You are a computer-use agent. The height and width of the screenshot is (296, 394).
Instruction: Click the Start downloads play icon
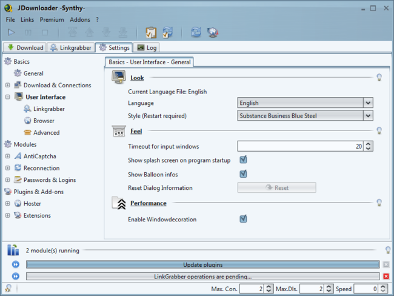point(11,32)
